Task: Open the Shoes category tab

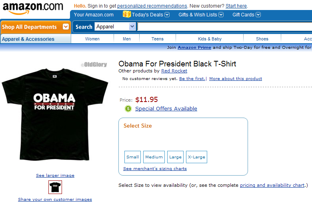Action: [262, 39]
